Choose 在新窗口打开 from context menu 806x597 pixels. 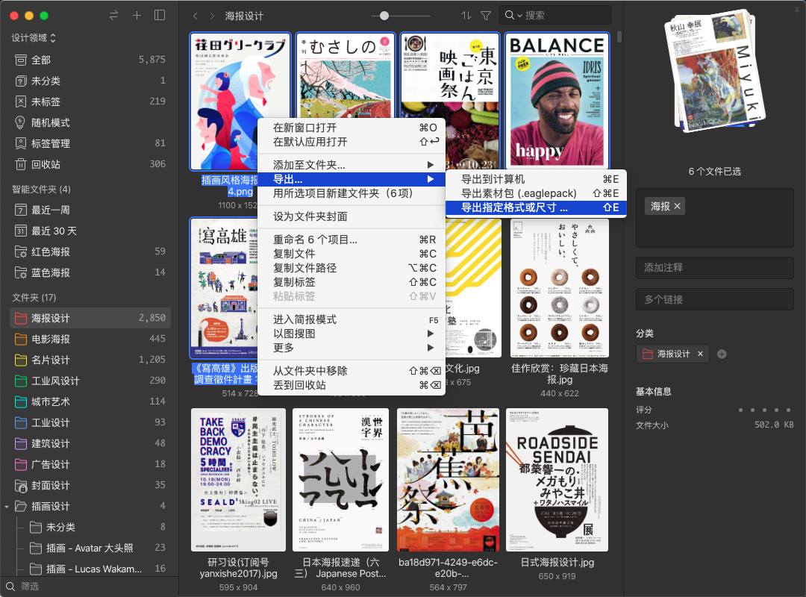[x=351, y=128]
